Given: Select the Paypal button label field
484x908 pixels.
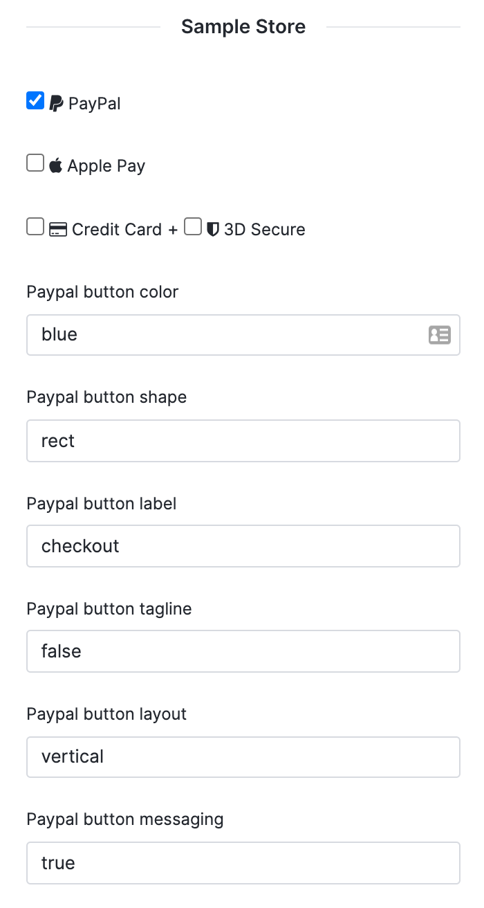Looking at the screenshot, I should pyautogui.click(x=243, y=546).
